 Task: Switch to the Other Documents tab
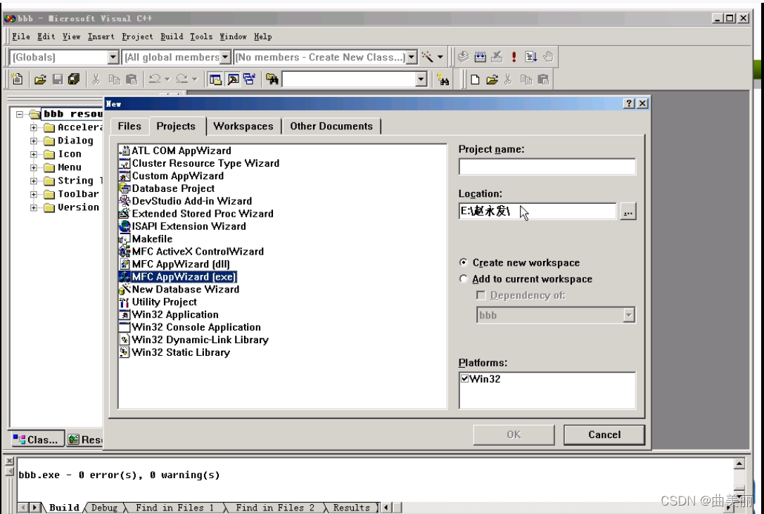click(x=331, y=126)
